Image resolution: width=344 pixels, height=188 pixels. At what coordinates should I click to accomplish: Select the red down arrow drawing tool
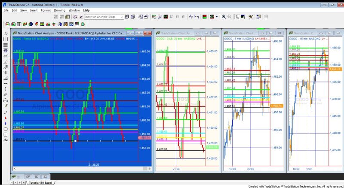6,118
